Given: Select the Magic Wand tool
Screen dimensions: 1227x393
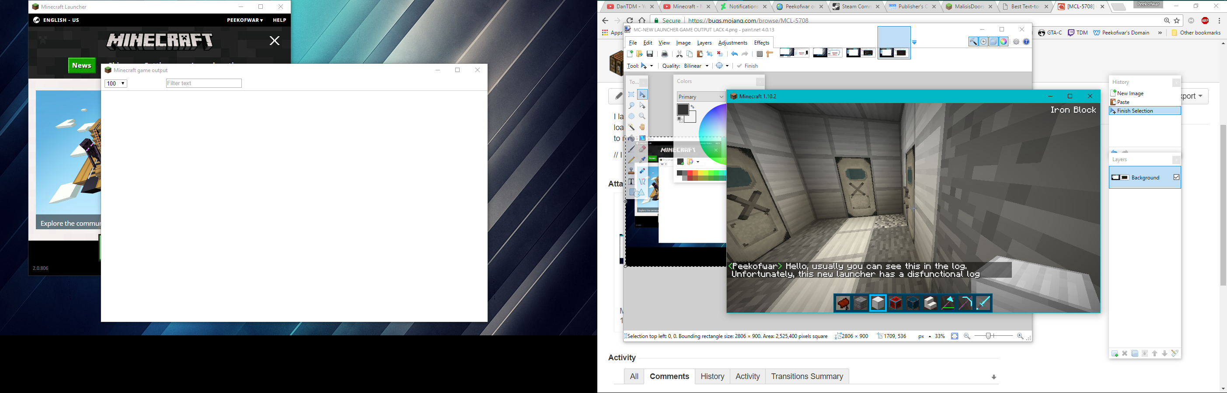Looking at the screenshot, I should (631, 127).
